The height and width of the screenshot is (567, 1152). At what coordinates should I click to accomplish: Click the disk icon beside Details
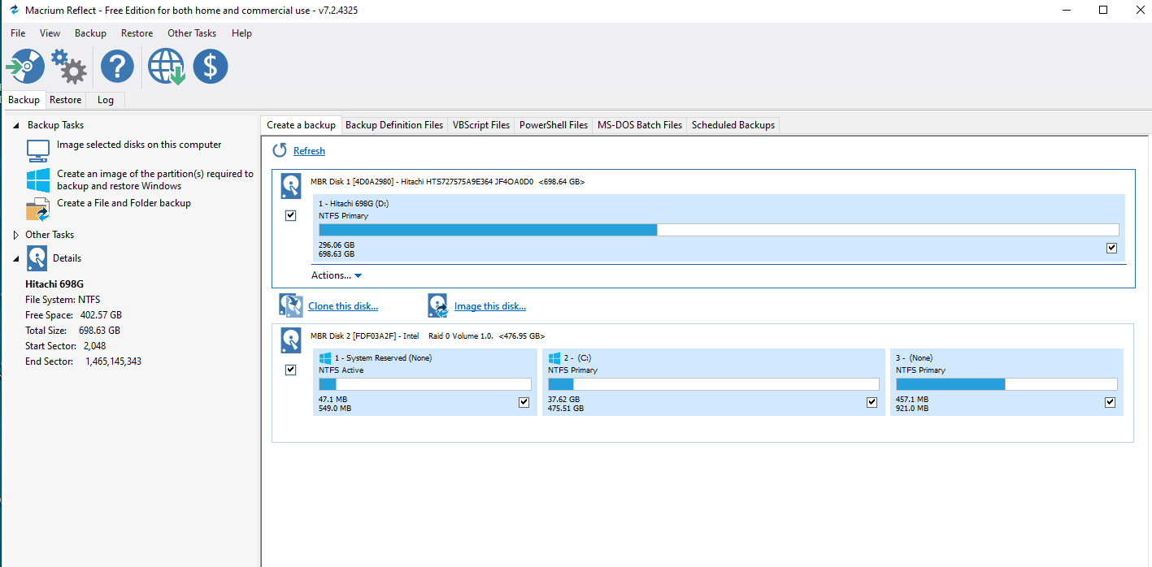[37, 258]
